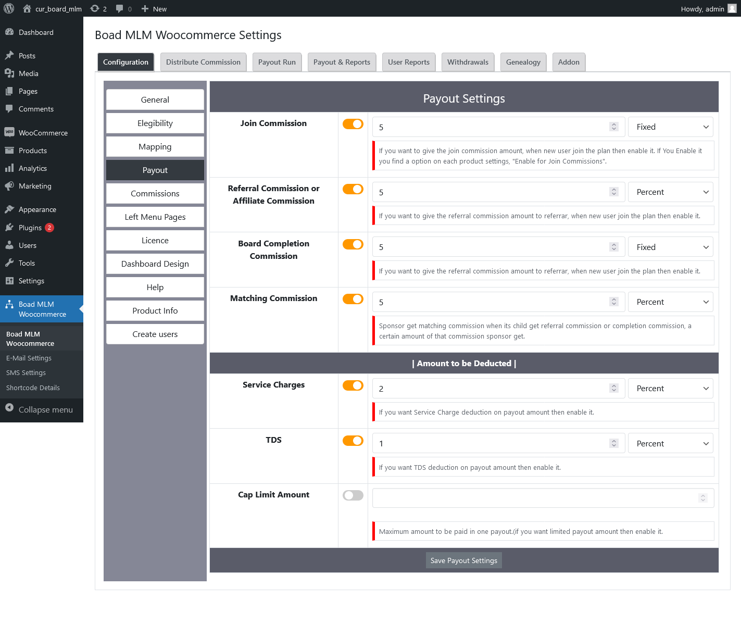This screenshot has width=741, height=624.
Task: Open the Genealogy tab
Action: 523,62
